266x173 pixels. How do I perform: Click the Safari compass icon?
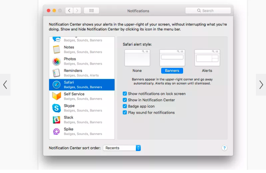pos(56,85)
